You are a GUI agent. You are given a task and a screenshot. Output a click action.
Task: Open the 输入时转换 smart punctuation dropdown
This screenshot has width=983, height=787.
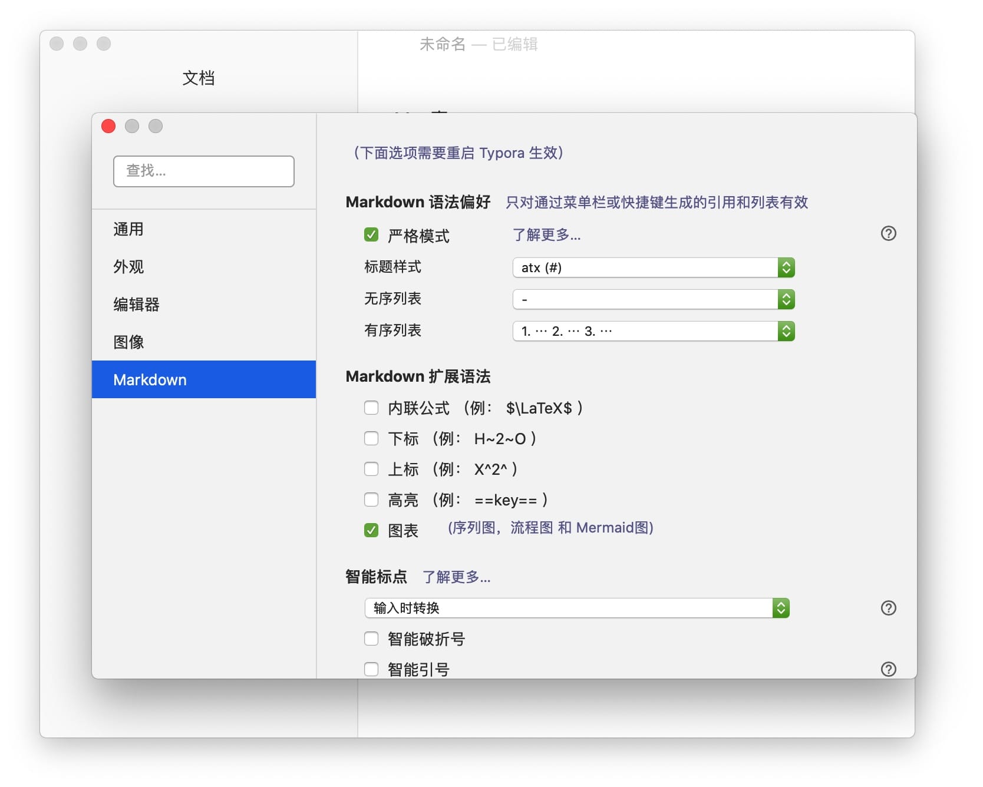577,608
